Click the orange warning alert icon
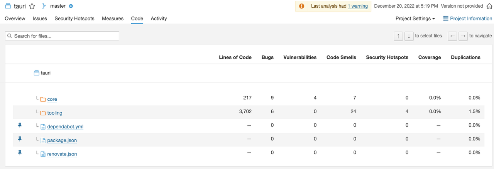This screenshot has width=494, height=169. (302, 6)
